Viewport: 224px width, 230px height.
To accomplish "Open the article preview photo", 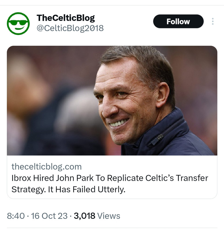I will coord(112,100).
